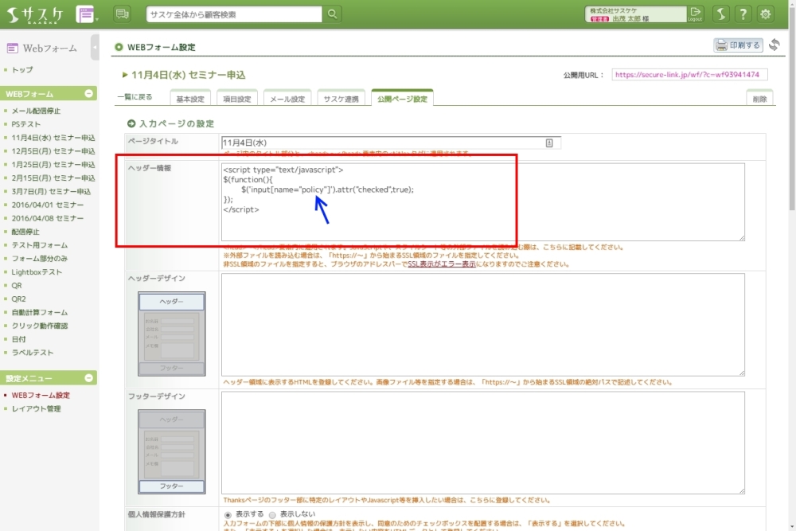This screenshot has width=796, height=531.
Task: Switch to the 基本設定 tab
Action: coord(189,99)
